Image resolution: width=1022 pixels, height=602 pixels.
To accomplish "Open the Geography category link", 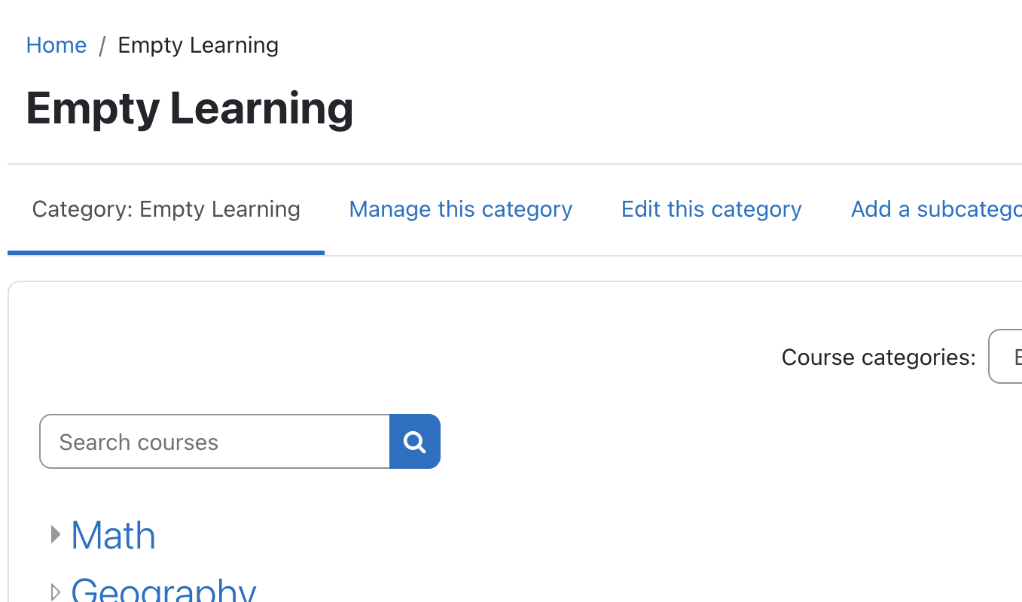I will (163, 591).
